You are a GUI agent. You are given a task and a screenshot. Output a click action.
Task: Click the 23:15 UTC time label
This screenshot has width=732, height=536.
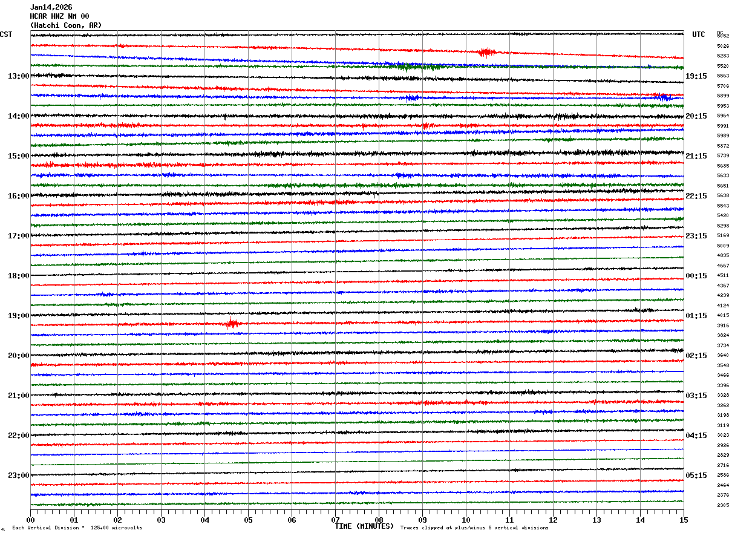point(696,236)
